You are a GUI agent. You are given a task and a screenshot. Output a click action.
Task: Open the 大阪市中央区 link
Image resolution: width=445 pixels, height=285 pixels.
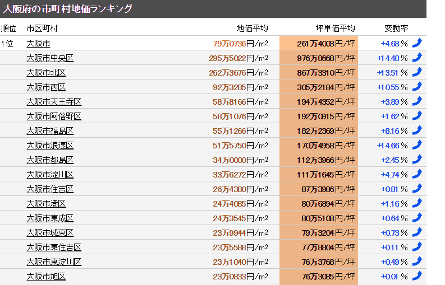pos(50,58)
